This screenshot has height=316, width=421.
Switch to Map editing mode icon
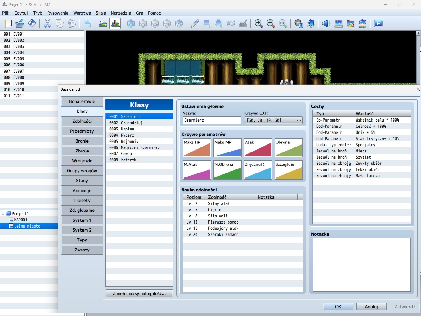point(103,23)
